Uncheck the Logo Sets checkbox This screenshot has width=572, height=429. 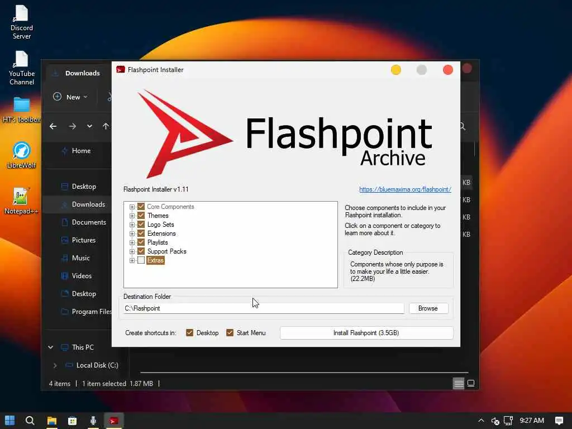coord(141,225)
